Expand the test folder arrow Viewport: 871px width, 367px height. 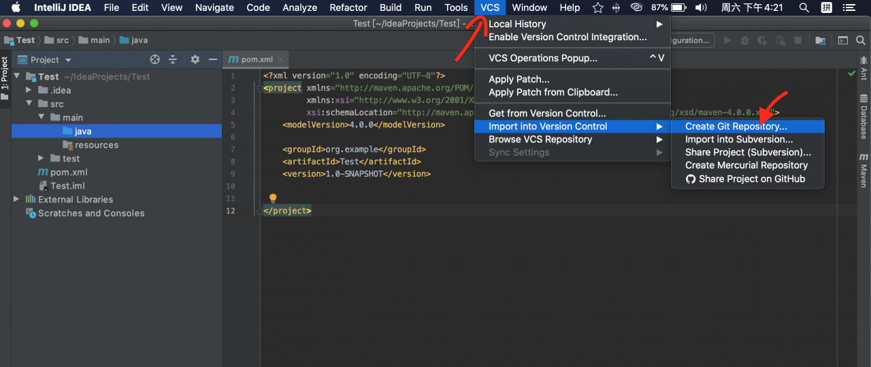(41, 158)
